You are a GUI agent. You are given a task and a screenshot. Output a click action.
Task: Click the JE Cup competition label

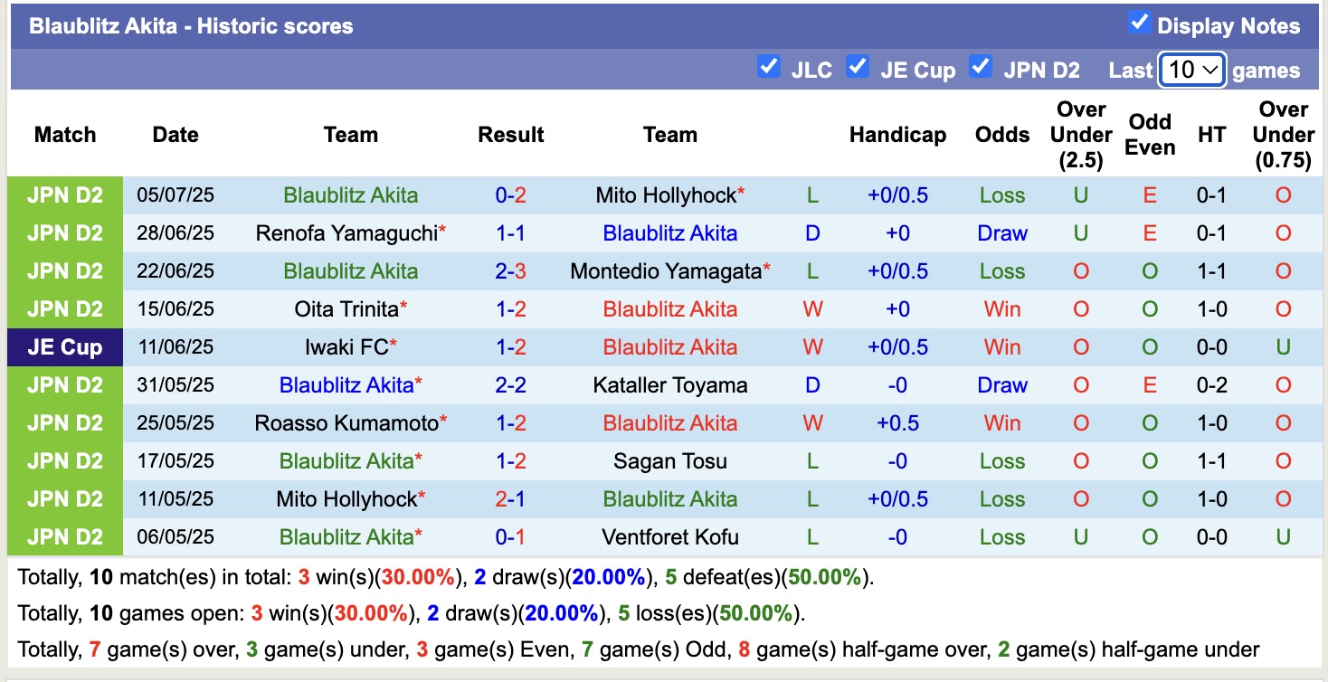click(x=65, y=347)
